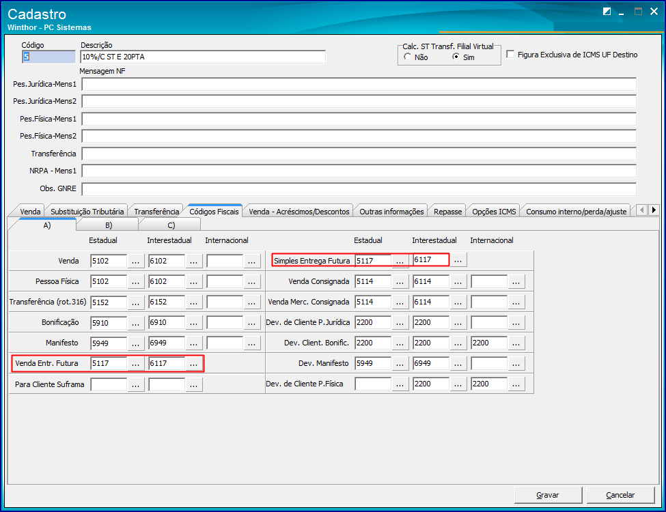Open lookup for Venda Consignada Internacional code
The height and width of the screenshot is (512, 666).
516,281
